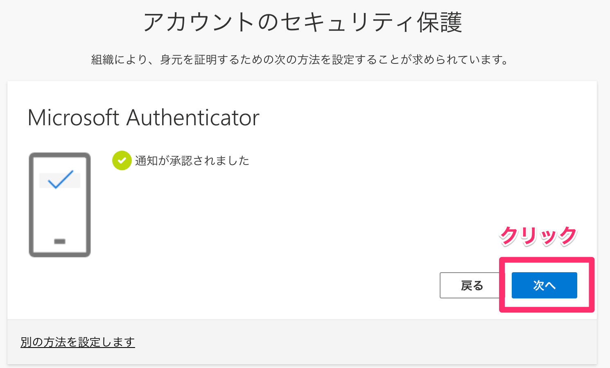
Task: Click the word Microsoft in the heading
Action: click(x=73, y=118)
